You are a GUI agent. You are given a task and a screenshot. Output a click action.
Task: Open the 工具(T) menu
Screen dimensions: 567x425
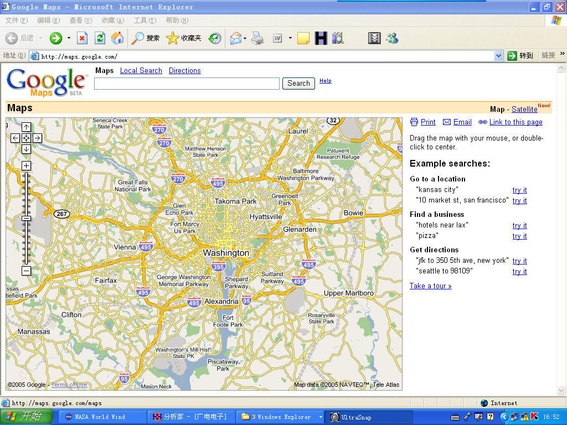coord(145,20)
